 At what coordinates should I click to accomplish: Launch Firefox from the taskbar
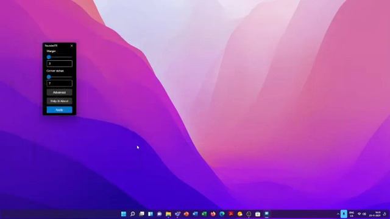click(x=213, y=214)
